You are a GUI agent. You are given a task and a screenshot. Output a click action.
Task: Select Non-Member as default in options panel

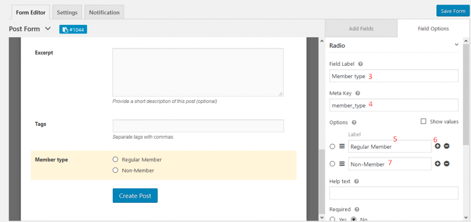coord(332,164)
